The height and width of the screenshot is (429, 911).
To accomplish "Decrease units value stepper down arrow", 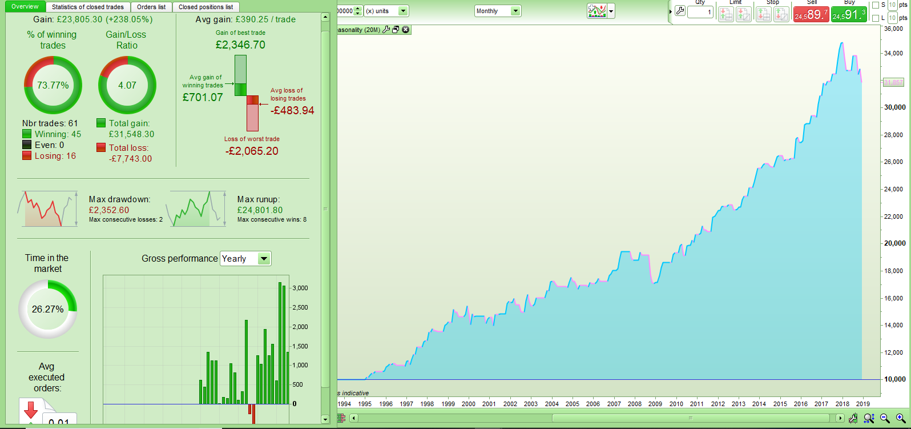I will [358, 14].
